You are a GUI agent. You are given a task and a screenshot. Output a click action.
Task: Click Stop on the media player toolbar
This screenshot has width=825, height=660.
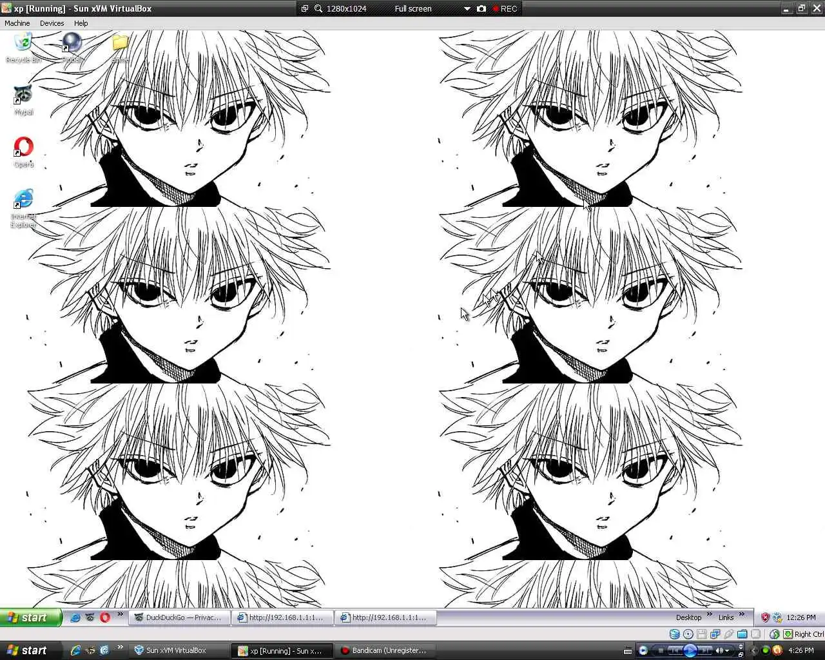click(661, 650)
